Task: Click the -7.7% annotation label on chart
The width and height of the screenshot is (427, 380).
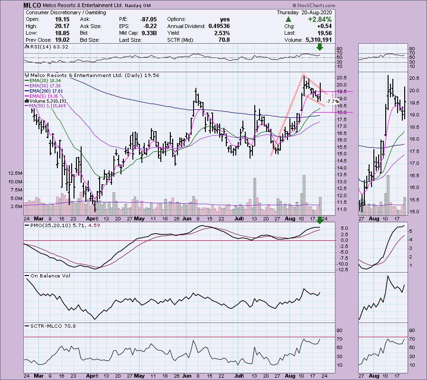Action: (333, 101)
